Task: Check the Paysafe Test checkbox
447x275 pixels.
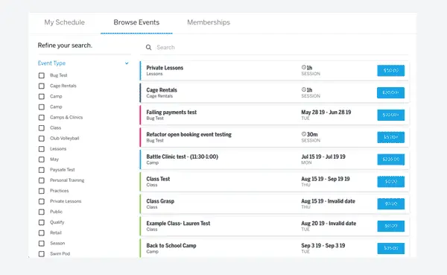Action: click(x=42, y=170)
